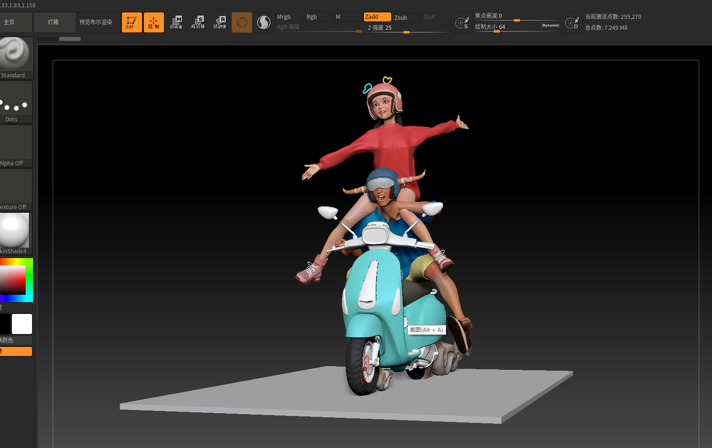
Task: Click the sculptris-style swirl sphere icon
Action: point(264,22)
